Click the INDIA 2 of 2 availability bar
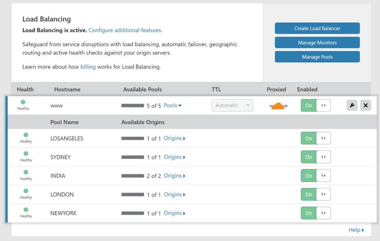The height and width of the screenshot is (241, 380). point(132,176)
